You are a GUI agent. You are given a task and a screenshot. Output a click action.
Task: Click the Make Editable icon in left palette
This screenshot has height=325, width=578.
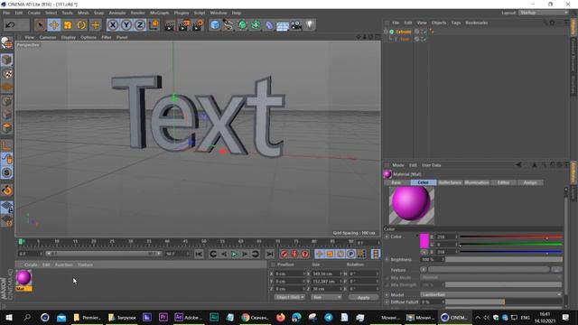[6, 43]
